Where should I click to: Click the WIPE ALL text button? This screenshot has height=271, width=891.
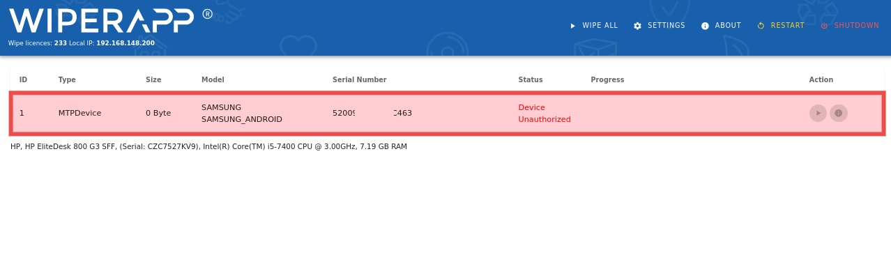pyautogui.click(x=600, y=26)
